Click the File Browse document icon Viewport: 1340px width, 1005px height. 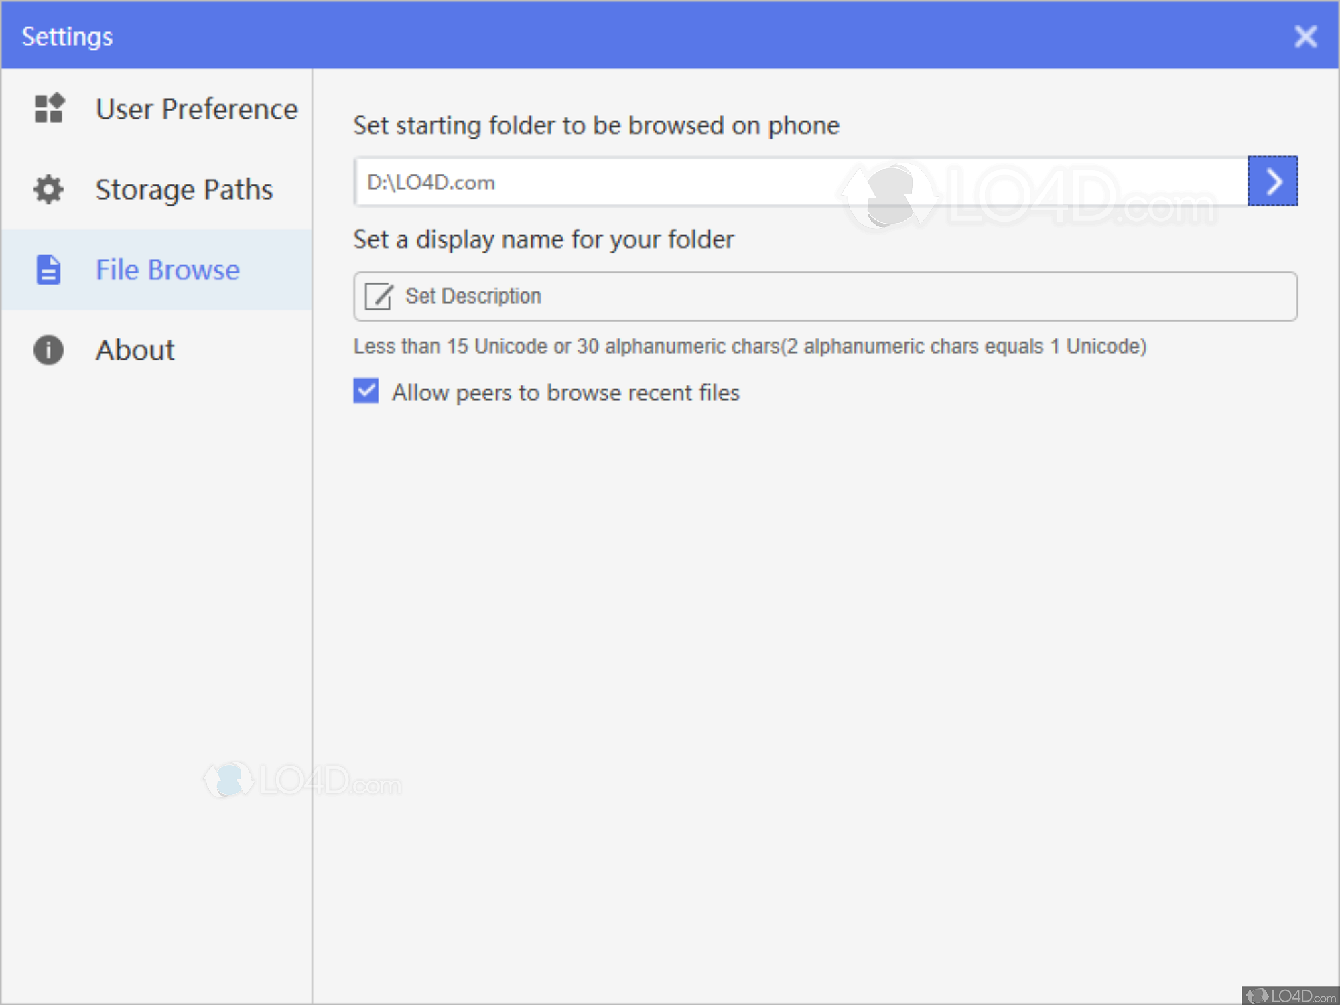click(x=48, y=270)
